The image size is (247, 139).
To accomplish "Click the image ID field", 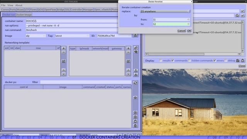I will click(x=114, y=36).
